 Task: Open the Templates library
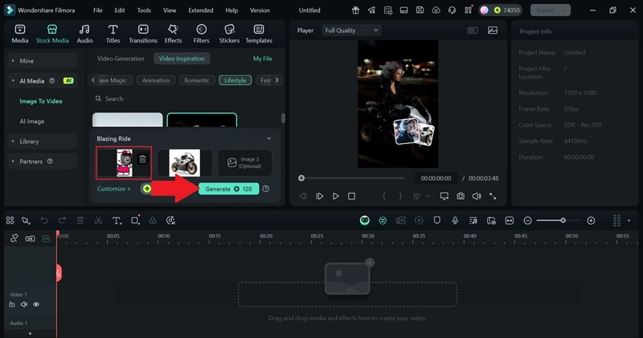259,34
